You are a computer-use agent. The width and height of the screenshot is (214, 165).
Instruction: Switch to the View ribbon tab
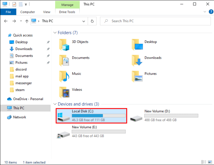click(x=47, y=12)
